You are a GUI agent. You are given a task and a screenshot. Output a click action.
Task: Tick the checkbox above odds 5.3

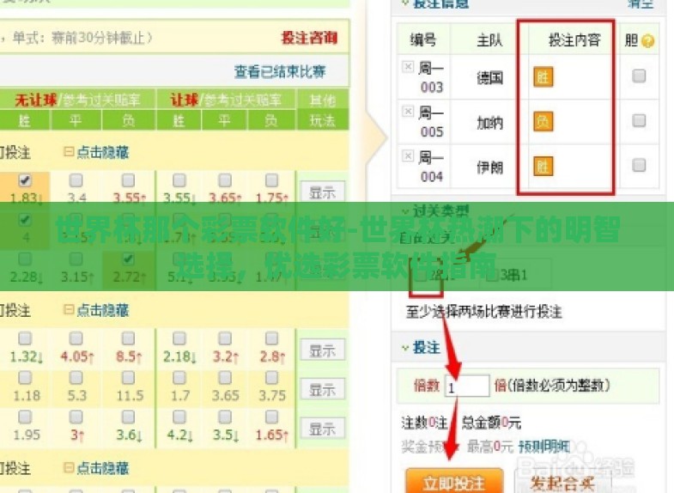click(x=76, y=377)
